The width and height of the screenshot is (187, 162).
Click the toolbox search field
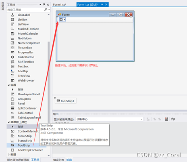pos(25,10)
